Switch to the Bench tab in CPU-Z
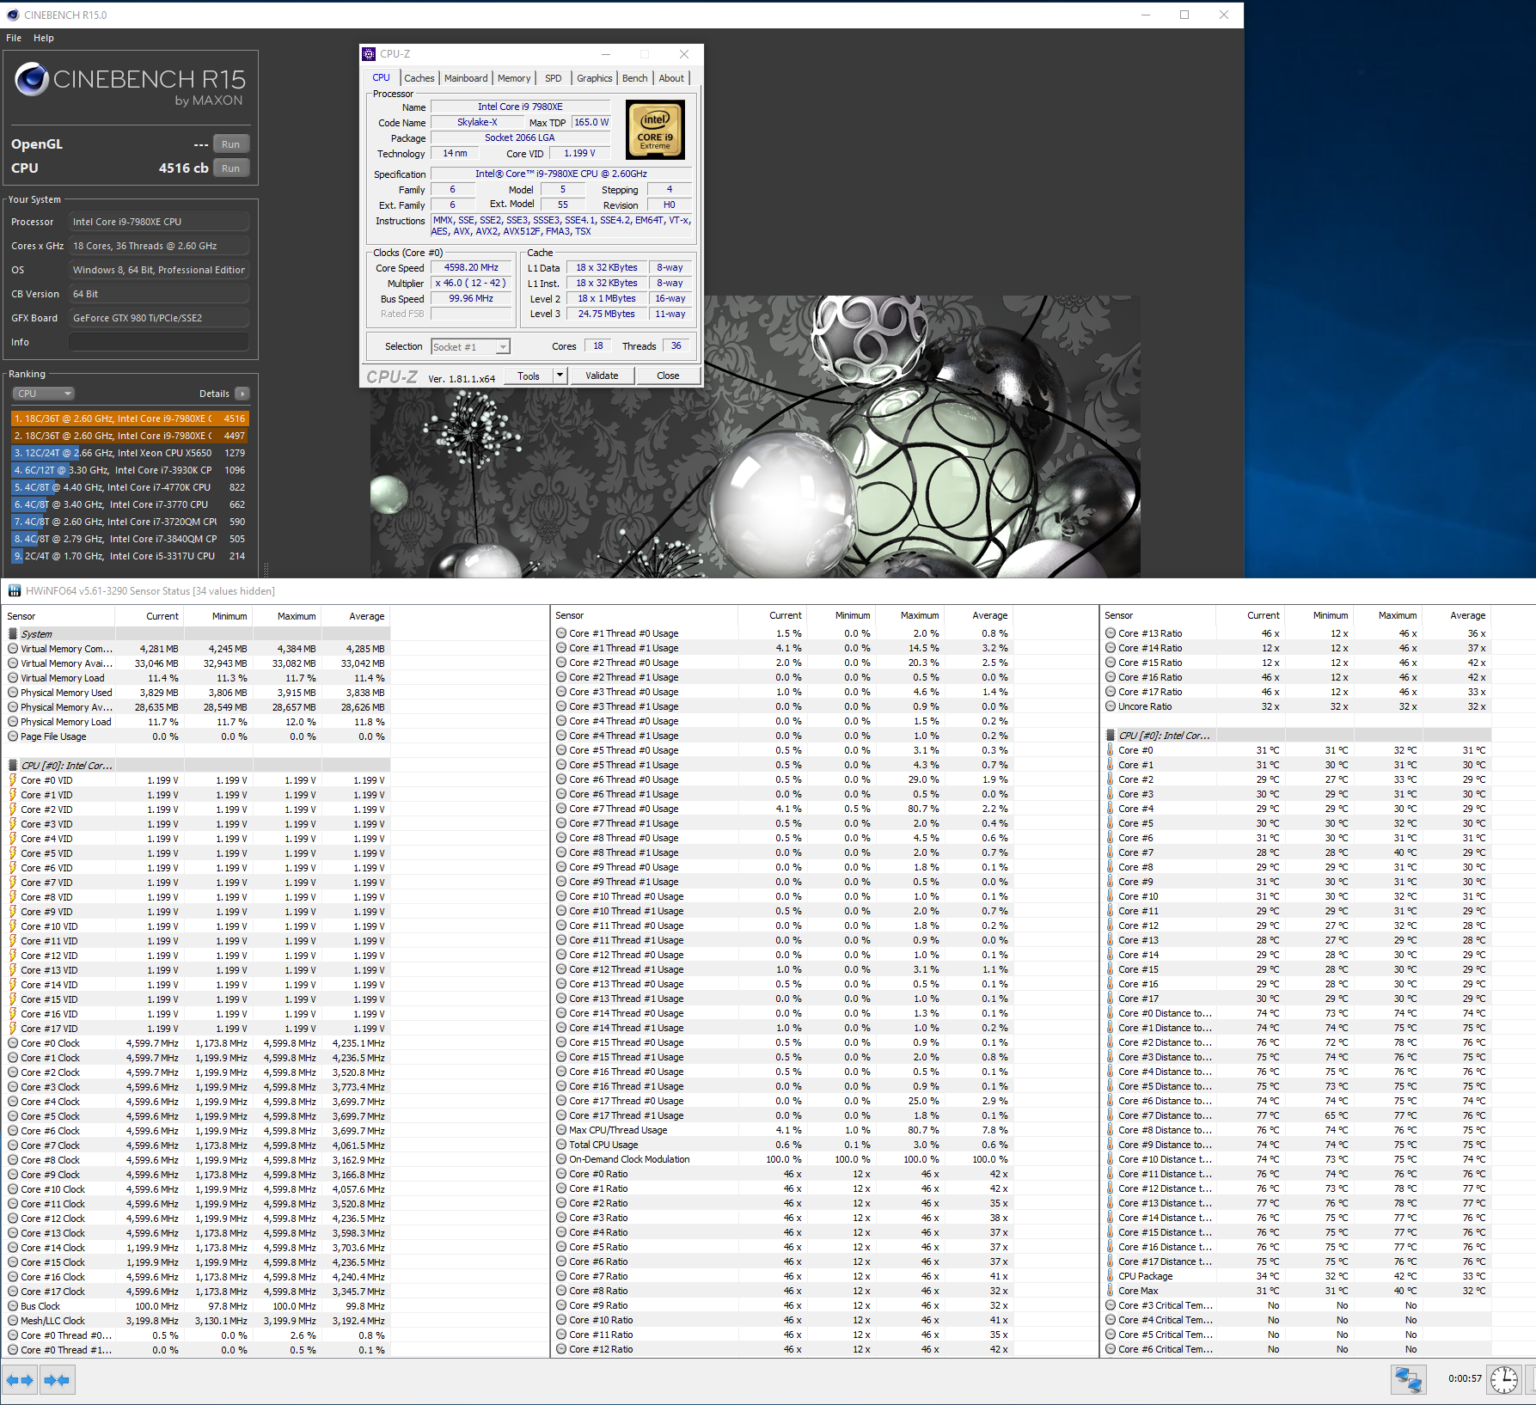The image size is (1536, 1405). tap(635, 78)
